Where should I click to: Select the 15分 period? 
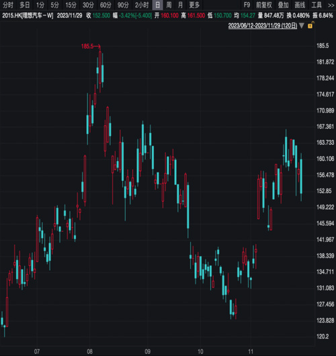pyautogui.click(x=71, y=5)
